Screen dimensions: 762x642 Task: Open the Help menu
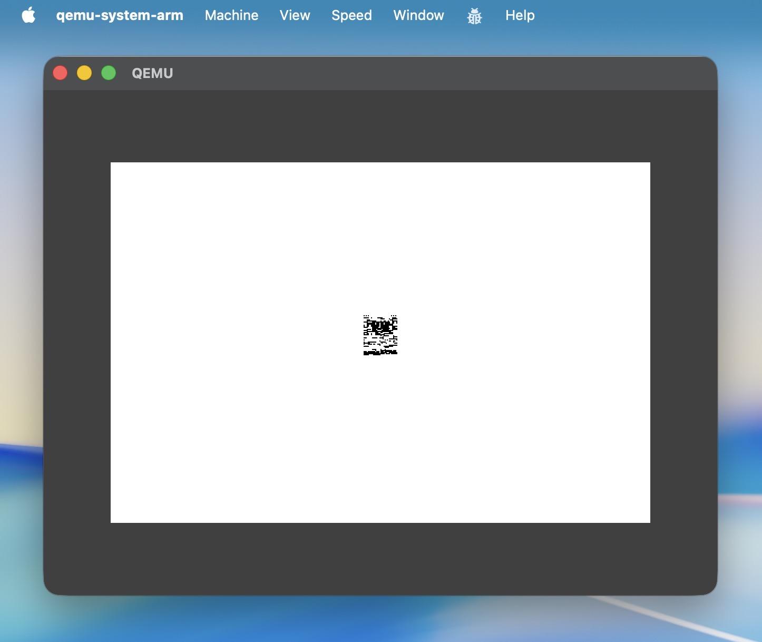coord(520,16)
